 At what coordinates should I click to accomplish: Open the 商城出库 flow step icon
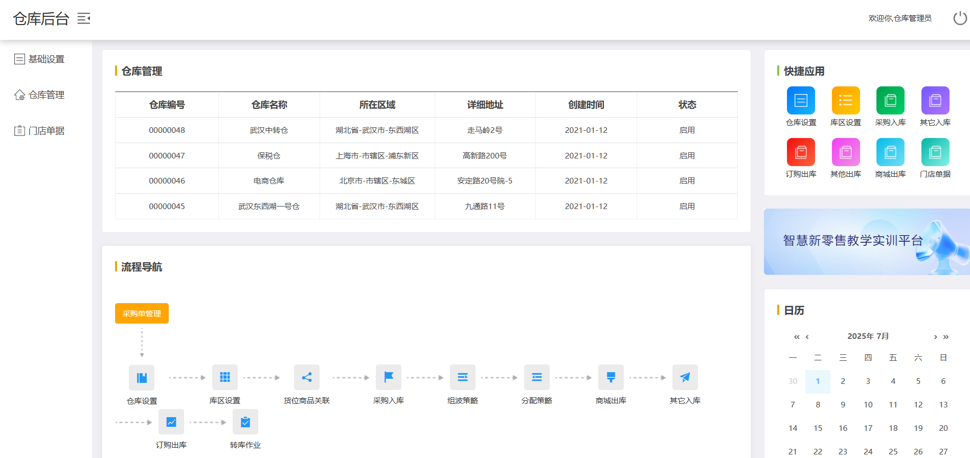pos(611,377)
